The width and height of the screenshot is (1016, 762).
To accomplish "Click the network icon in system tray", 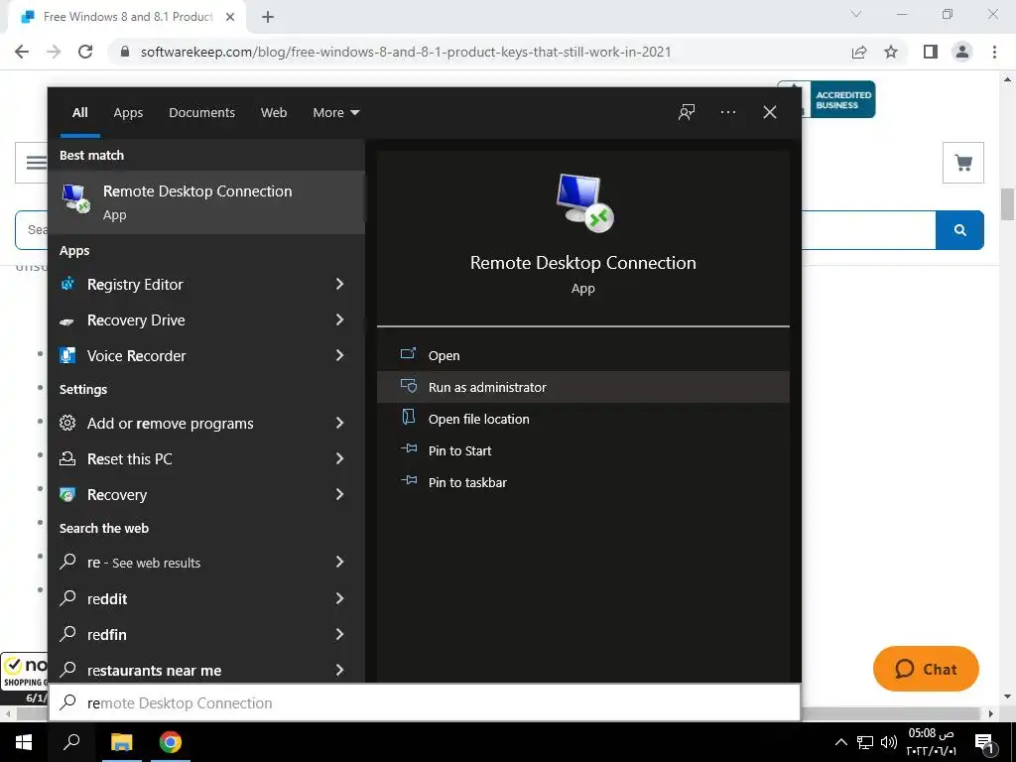I will 865,742.
